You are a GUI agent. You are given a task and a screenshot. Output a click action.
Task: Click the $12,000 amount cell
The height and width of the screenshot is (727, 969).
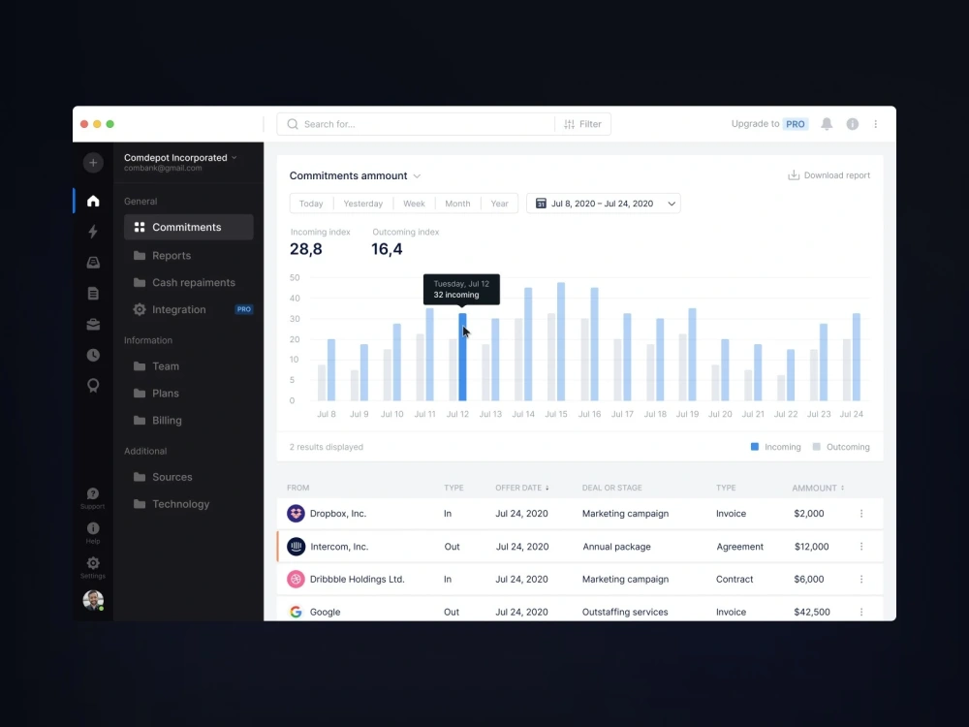(x=811, y=547)
